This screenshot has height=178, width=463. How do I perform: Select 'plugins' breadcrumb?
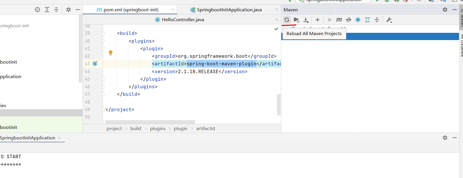coord(158,128)
